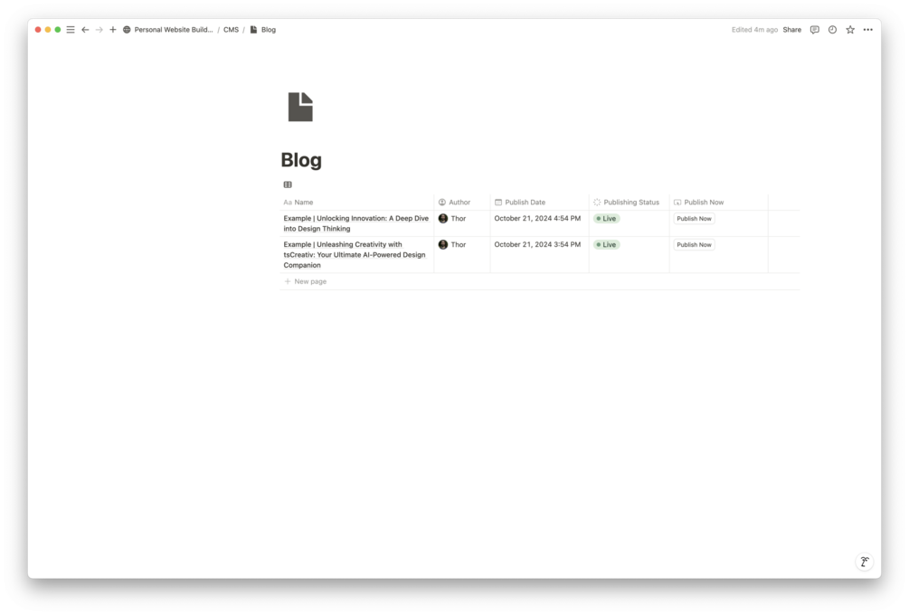Click the large page icon above Blog
The width and height of the screenshot is (909, 615).
point(300,107)
